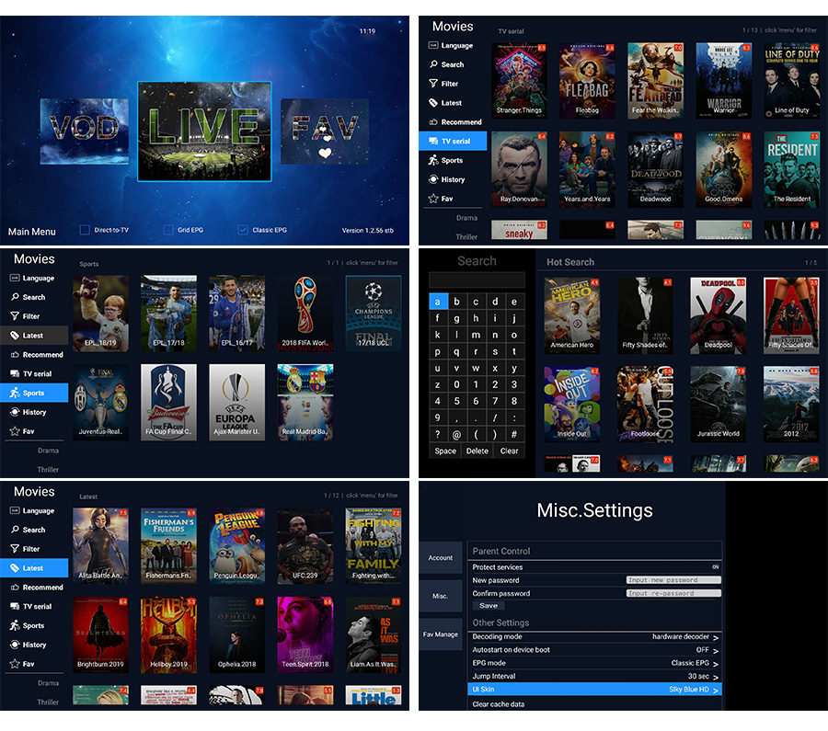This screenshot has width=828, height=731.
Task: Click Clear cache data in Other Settings
Action: (x=594, y=704)
